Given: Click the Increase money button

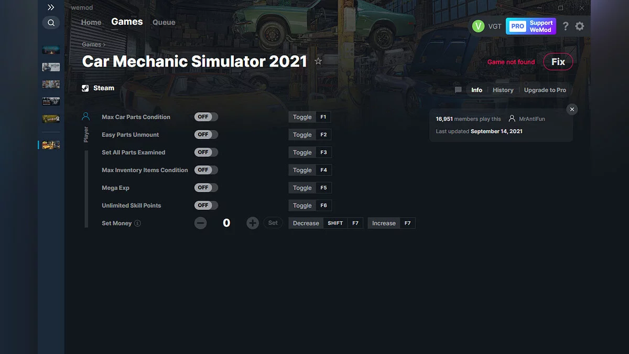Looking at the screenshot, I should pyautogui.click(x=383, y=223).
